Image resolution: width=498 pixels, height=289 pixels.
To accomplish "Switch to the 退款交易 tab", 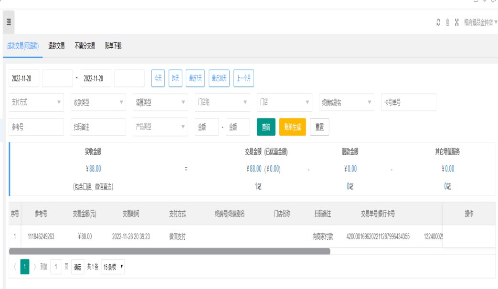I will (56, 46).
